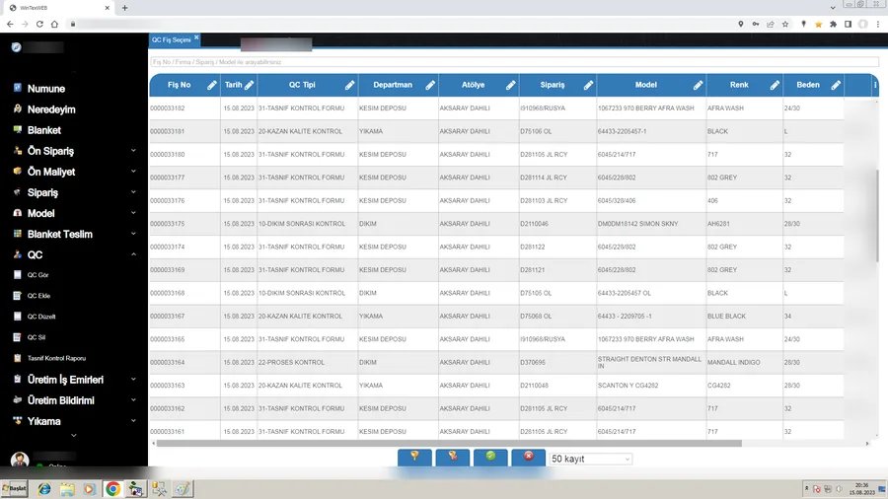888x499 pixels.
Task: Open Tasnif Kontrol Raporu link
Action: pyautogui.click(x=56, y=358)
